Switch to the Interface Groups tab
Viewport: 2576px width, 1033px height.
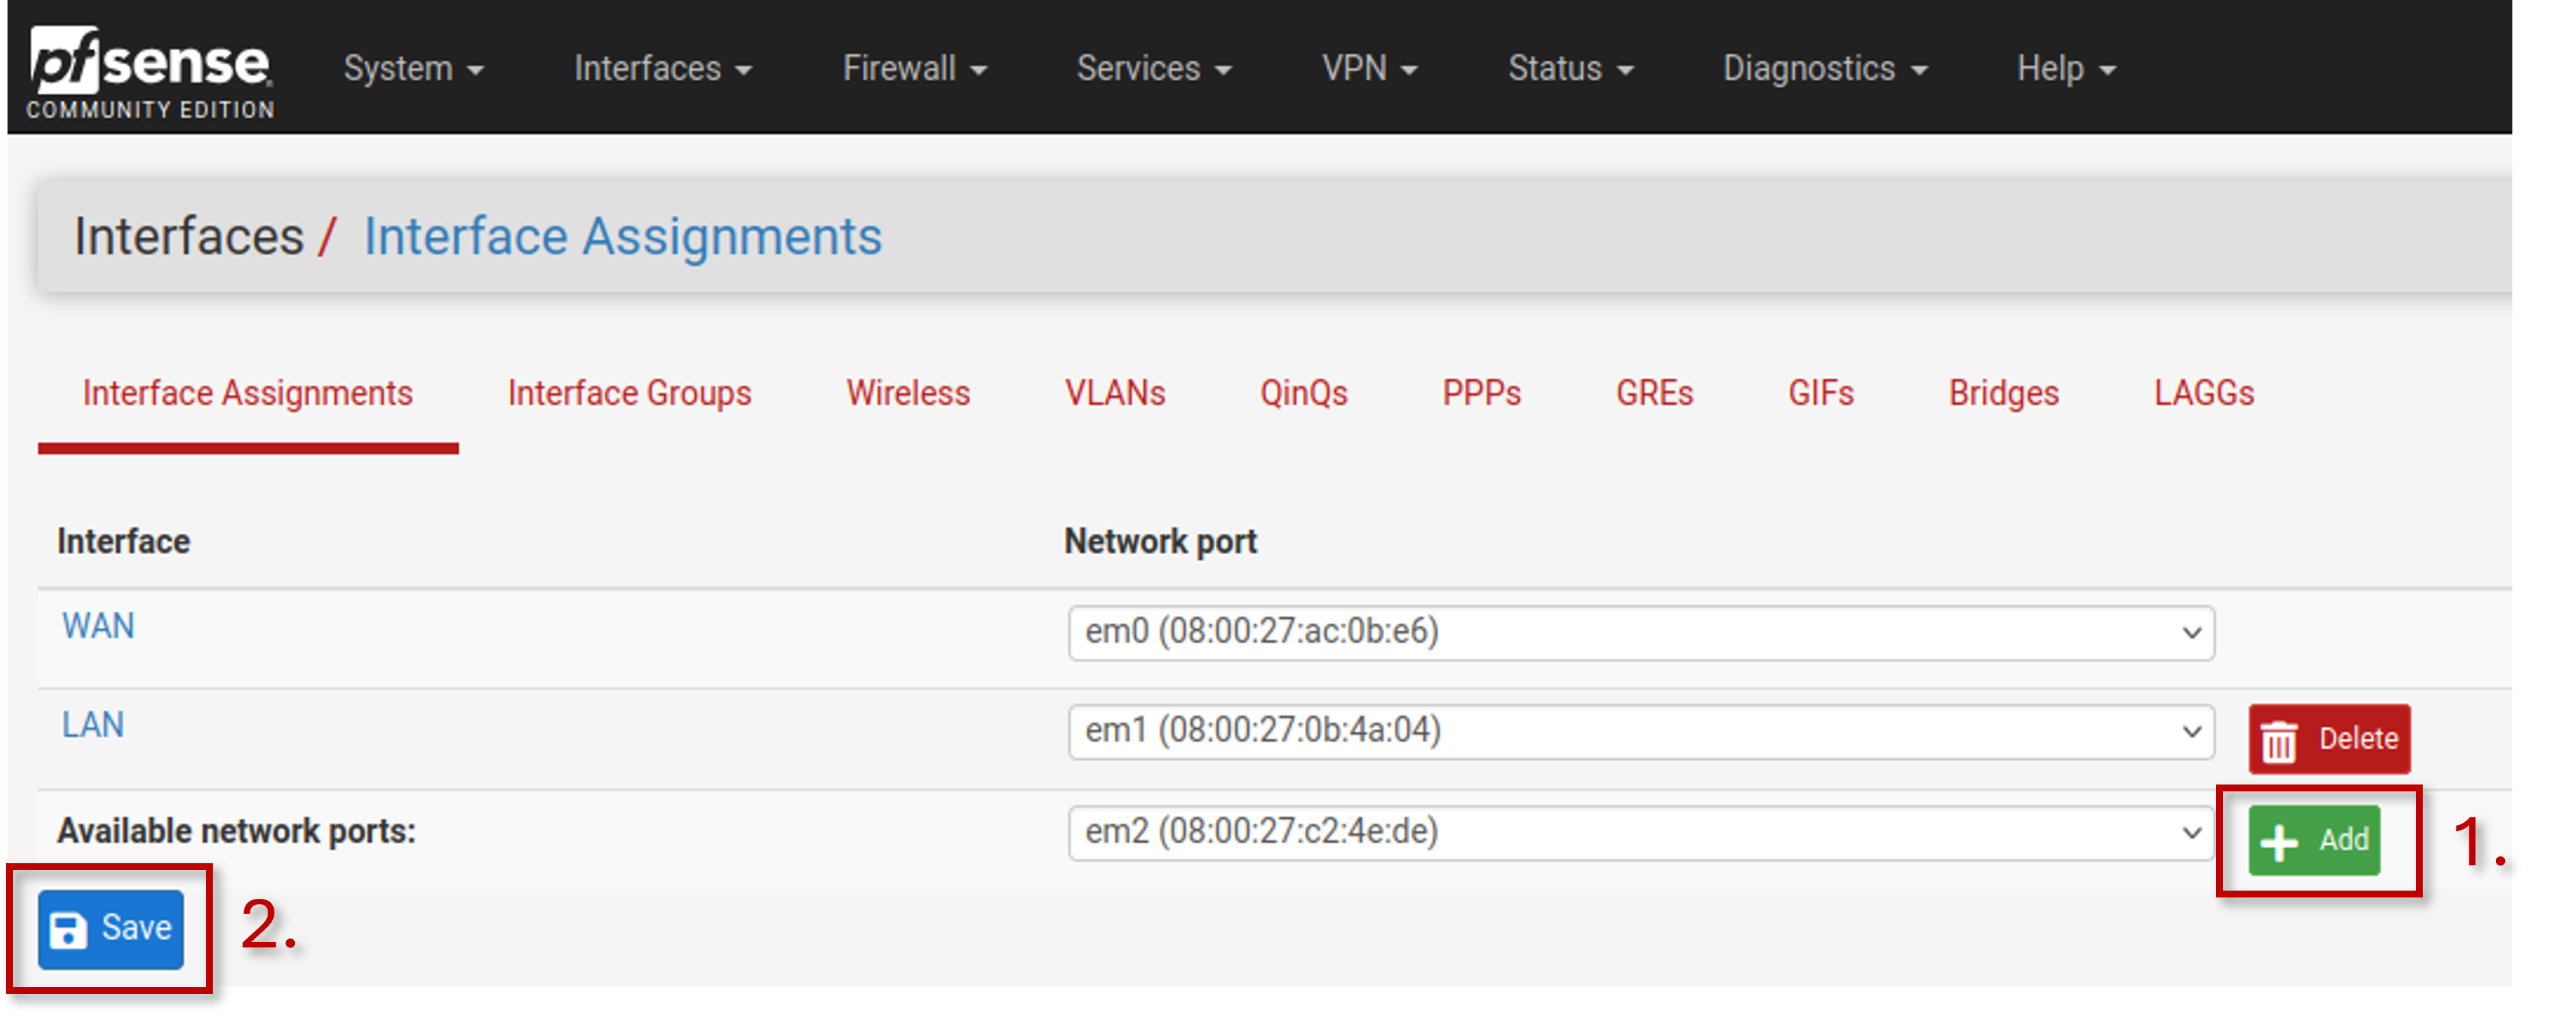click(629, 394)
